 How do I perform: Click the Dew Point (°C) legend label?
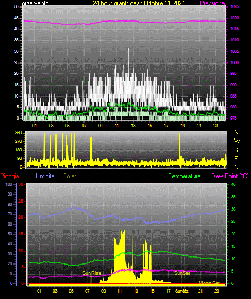230,176
